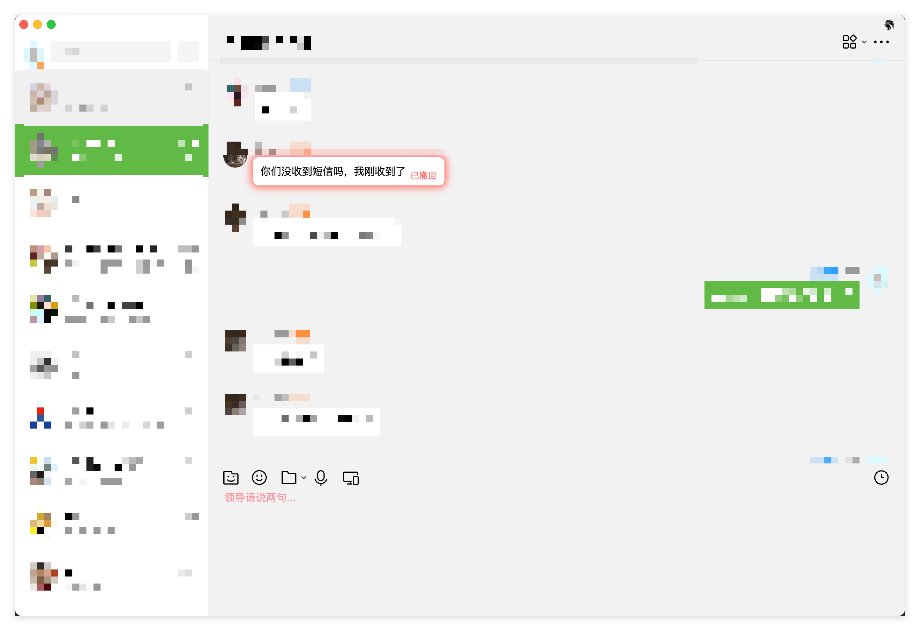This screenshot has height=631, width=920.
Task: Expand the chevron next to apps grid
Action: 864,42
